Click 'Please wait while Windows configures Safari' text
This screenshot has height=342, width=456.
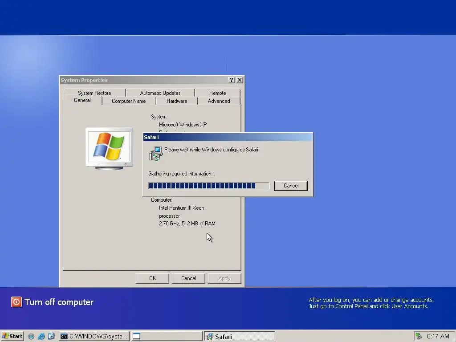tap(211, 150)
